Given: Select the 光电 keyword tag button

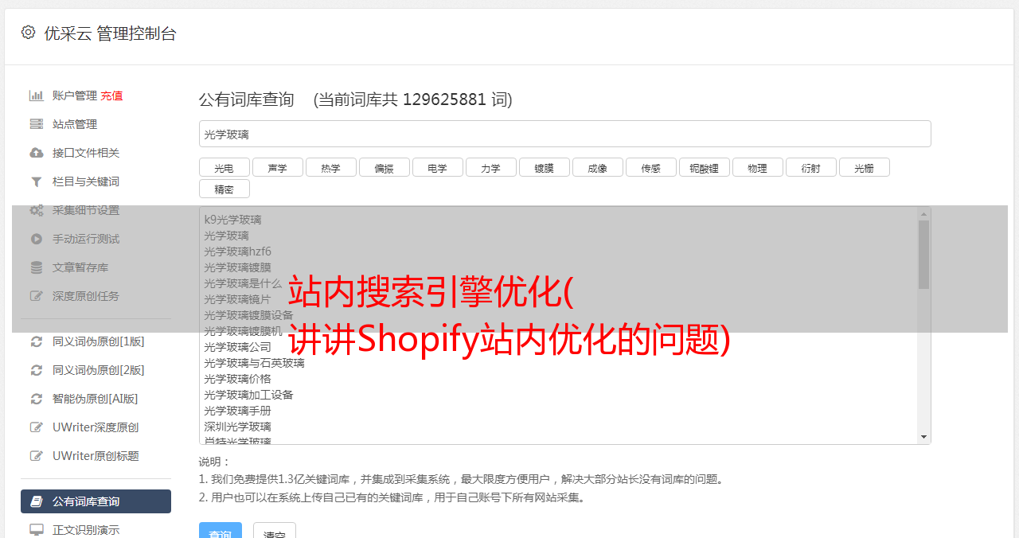Looking at the screenshot, I should [x=224, y=167].
